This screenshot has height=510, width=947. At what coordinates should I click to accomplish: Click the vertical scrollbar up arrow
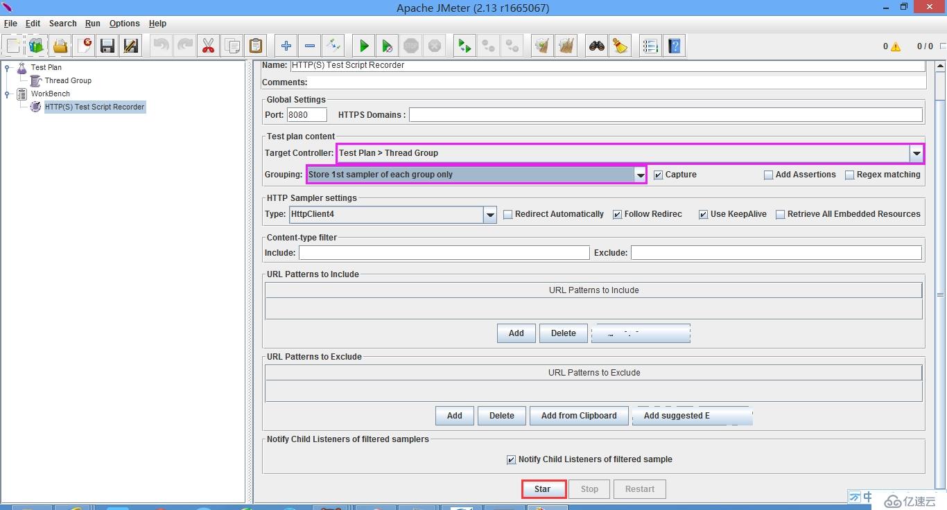941,67
